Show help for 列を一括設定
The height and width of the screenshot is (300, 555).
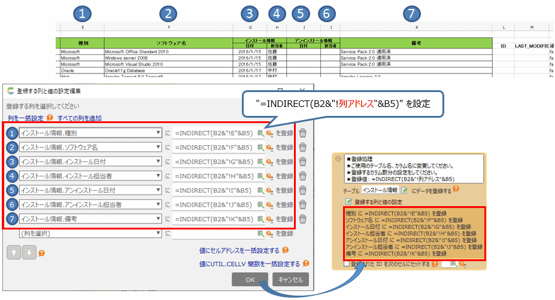pos(50,118)
